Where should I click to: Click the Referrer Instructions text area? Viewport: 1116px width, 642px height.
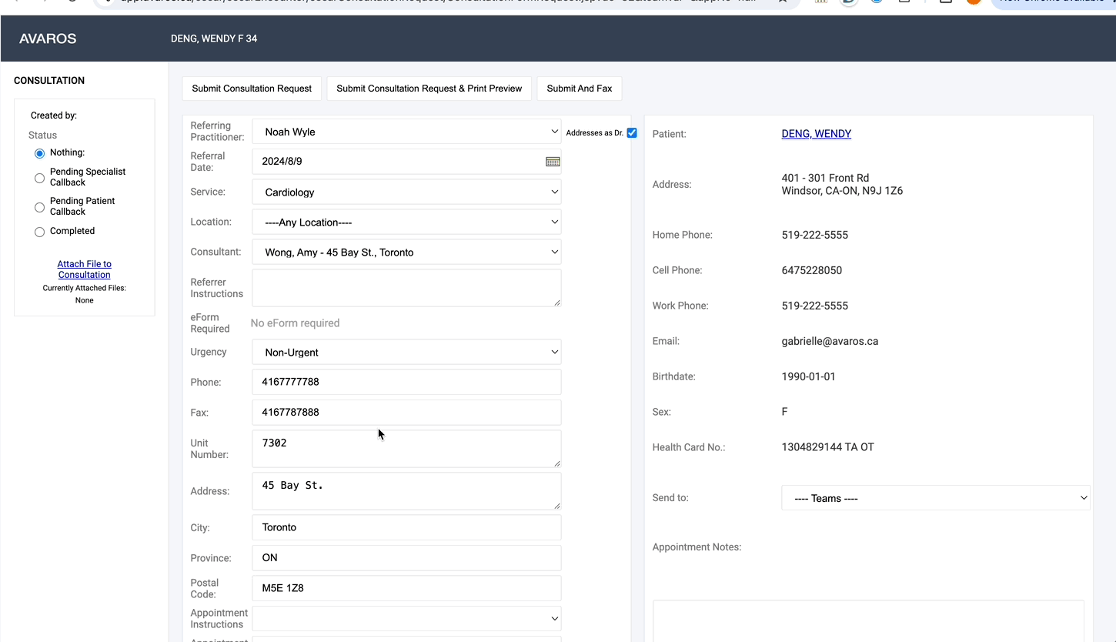tap(406, 288)
